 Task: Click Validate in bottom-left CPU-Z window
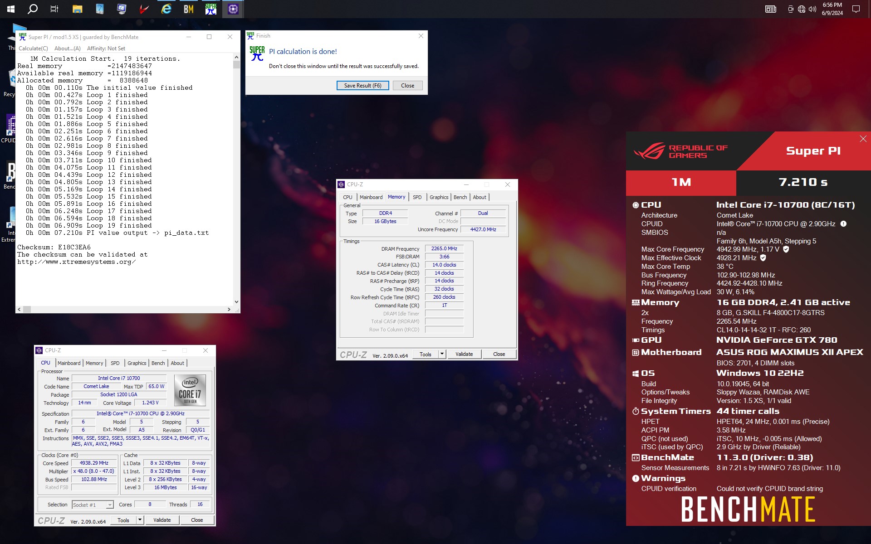162,520
